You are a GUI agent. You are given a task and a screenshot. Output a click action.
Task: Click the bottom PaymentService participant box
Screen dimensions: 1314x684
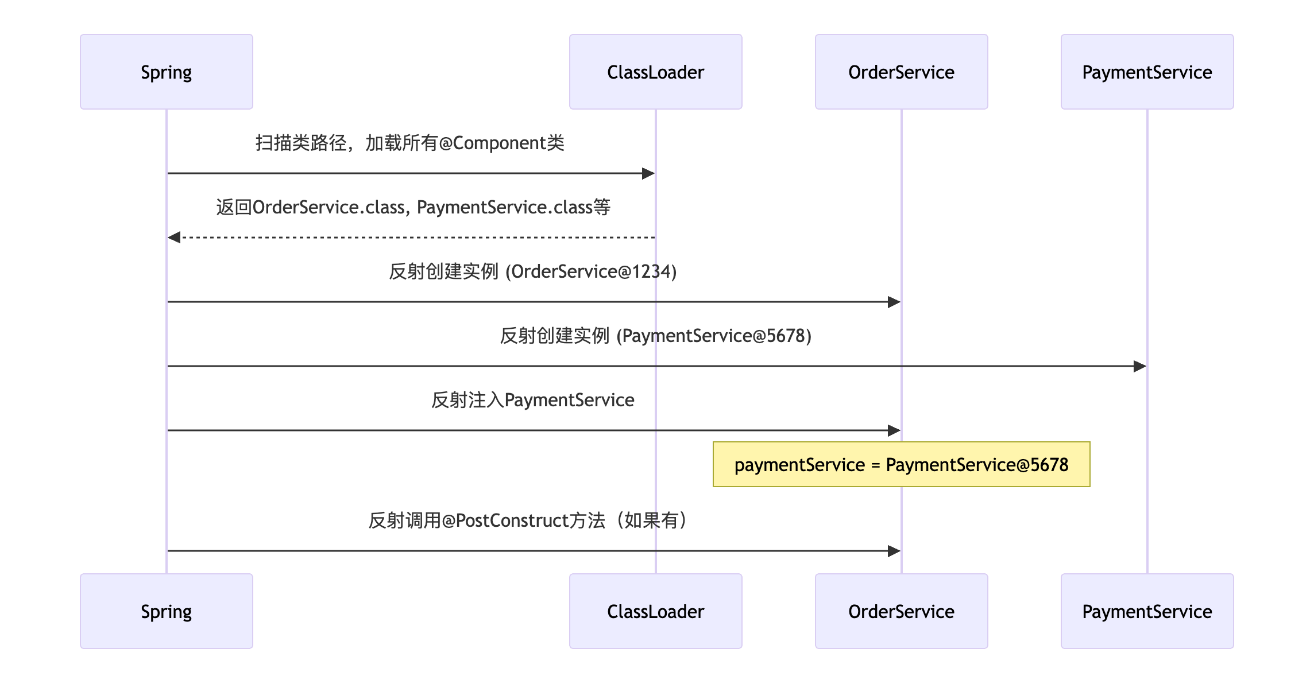click(1147, 611)
